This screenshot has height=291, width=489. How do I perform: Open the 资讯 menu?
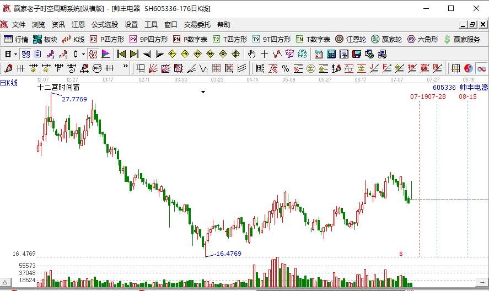pyautogui.click(x=58, y=25)
